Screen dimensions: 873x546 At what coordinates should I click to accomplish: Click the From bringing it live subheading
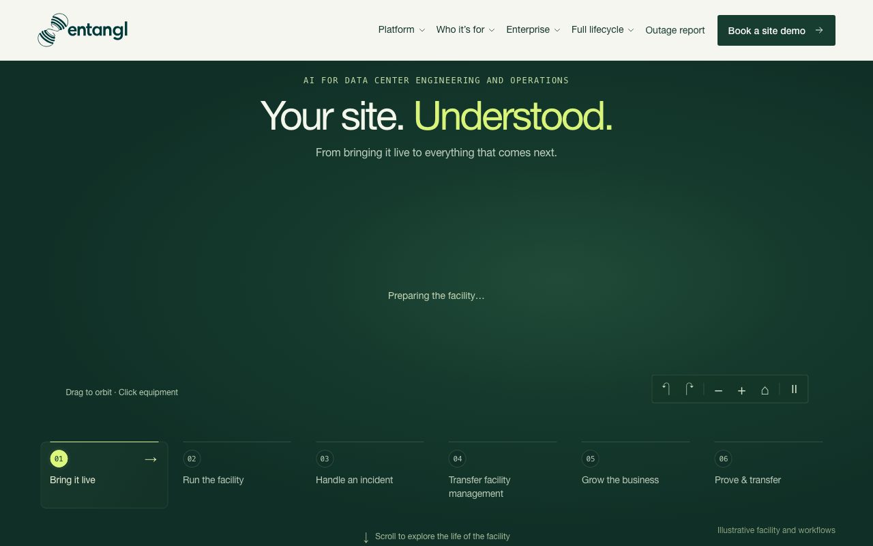[x=436, y=153]
